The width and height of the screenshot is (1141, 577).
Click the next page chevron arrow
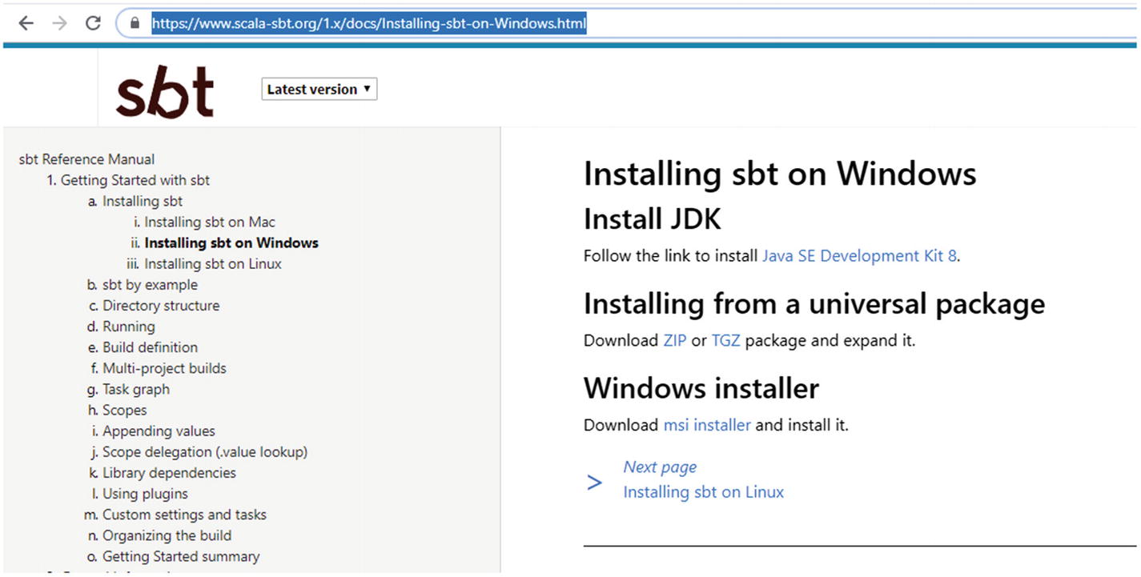pos(594,482)
